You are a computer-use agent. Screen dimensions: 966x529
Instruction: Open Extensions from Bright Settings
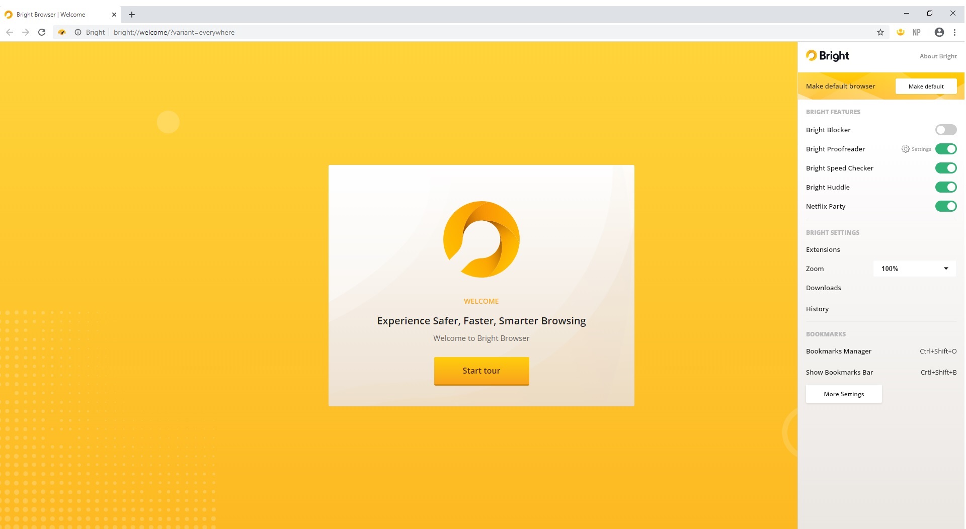[823, 249]
